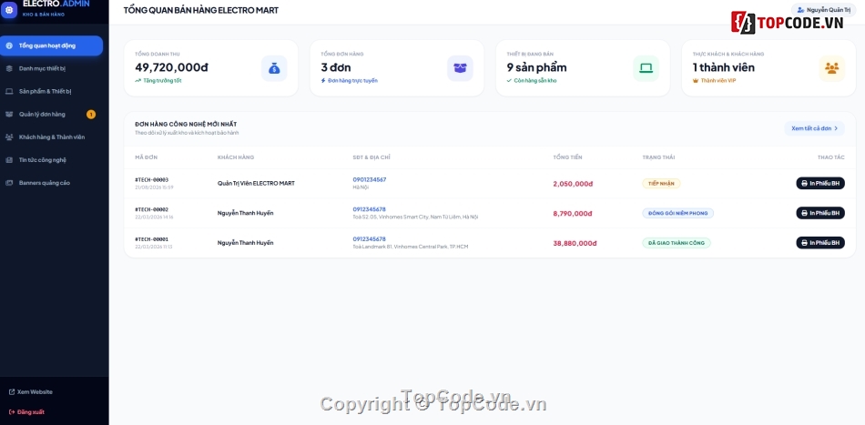The image size is (865, 425).
Task: Open Tin tức công nghệ section
Action: tap(51, 160)
